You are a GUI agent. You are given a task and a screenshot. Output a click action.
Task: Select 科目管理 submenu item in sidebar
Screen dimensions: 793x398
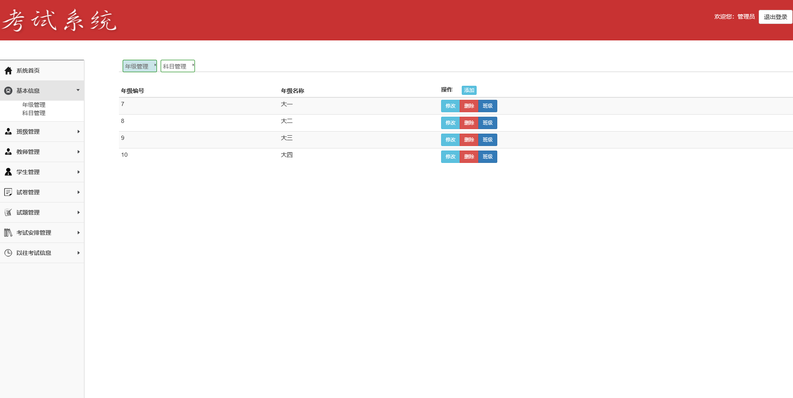[x=34, y=113]
